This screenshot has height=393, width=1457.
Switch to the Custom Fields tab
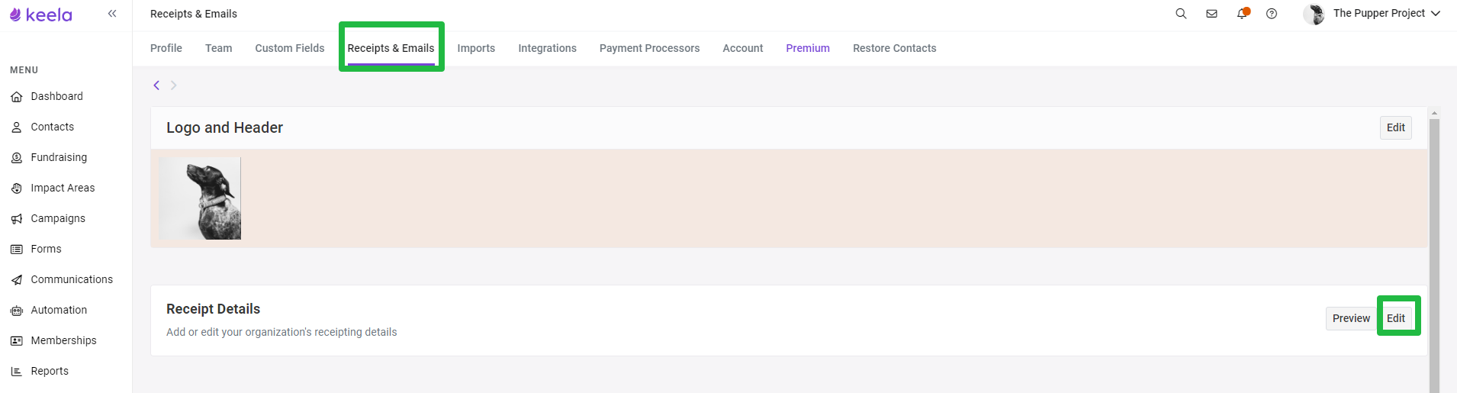click(x=290, y=48)
